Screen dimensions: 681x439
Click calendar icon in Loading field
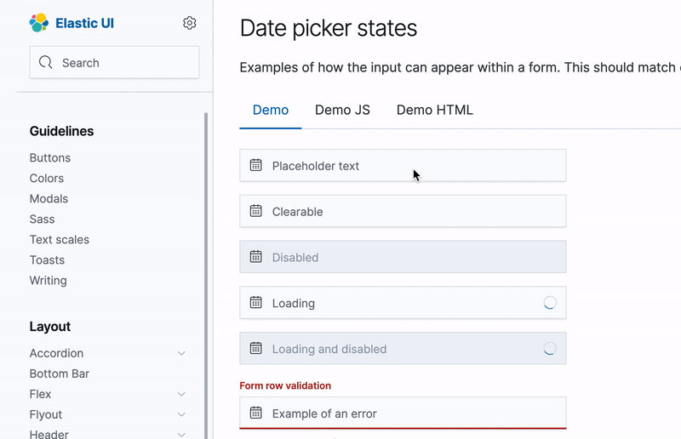tap(255, 303)
